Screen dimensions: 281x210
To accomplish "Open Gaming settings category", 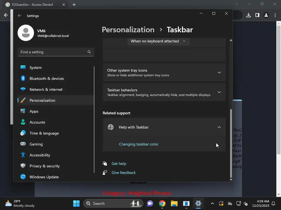I will coord(55,144).
